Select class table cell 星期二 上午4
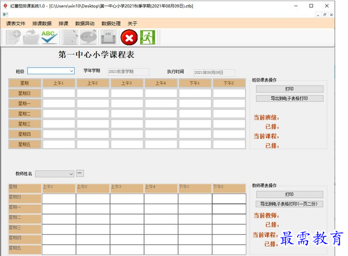 161,113
